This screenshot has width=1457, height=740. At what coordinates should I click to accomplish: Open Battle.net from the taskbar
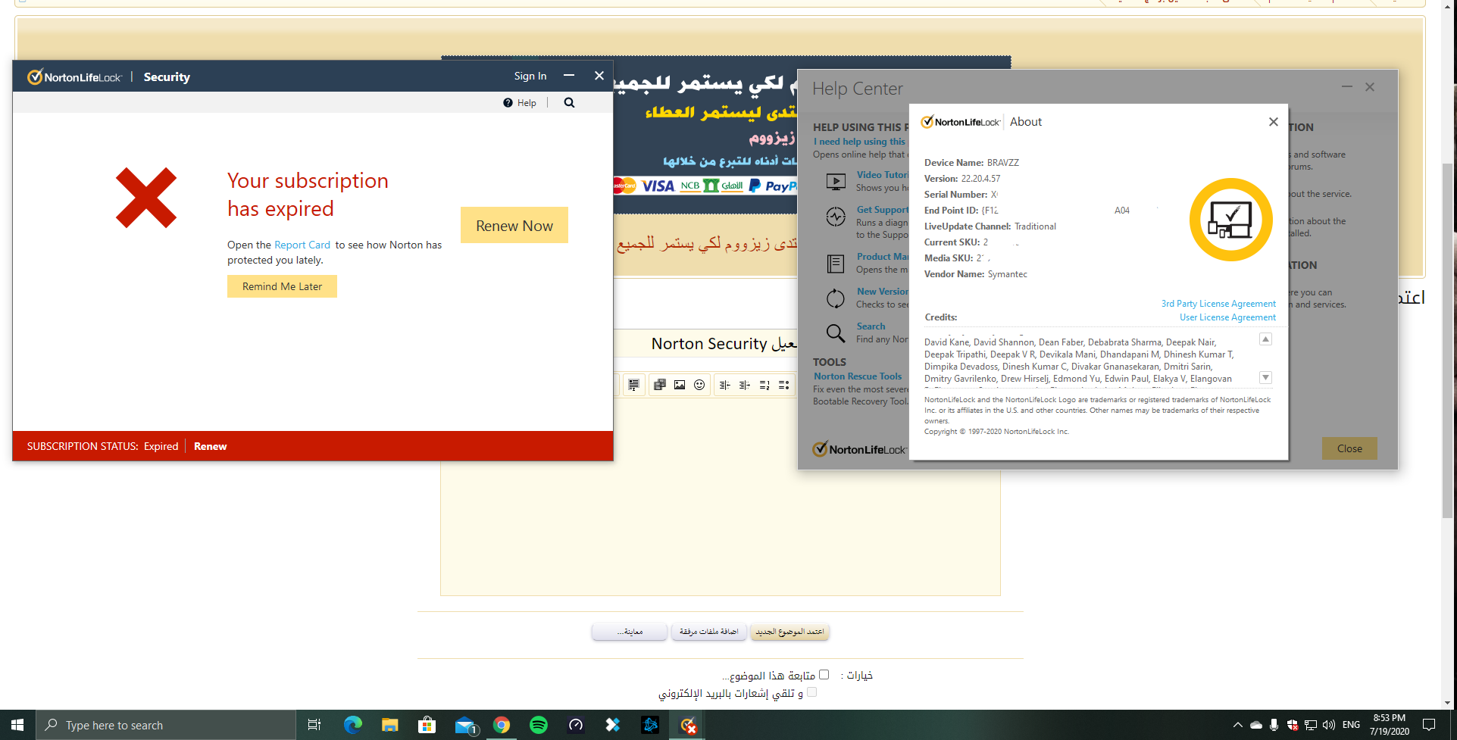point(650,725)
